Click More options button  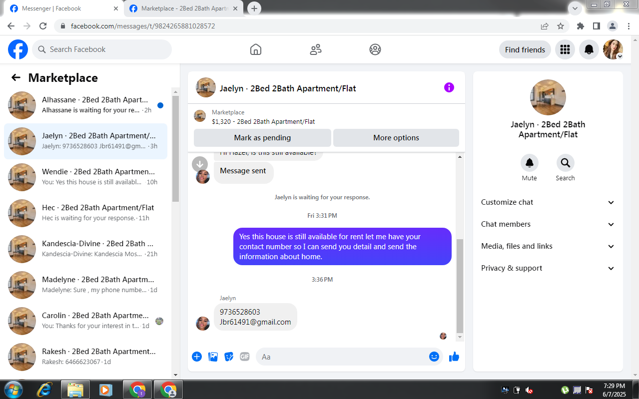pyautogui.click(x=396, y=138)
